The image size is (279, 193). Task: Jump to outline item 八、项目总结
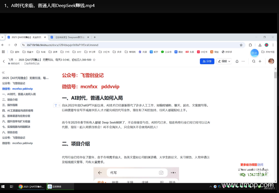10,132
